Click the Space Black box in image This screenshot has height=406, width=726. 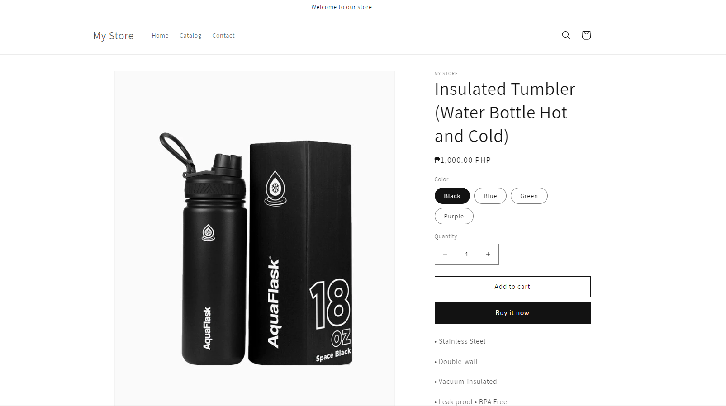point(300,253)
